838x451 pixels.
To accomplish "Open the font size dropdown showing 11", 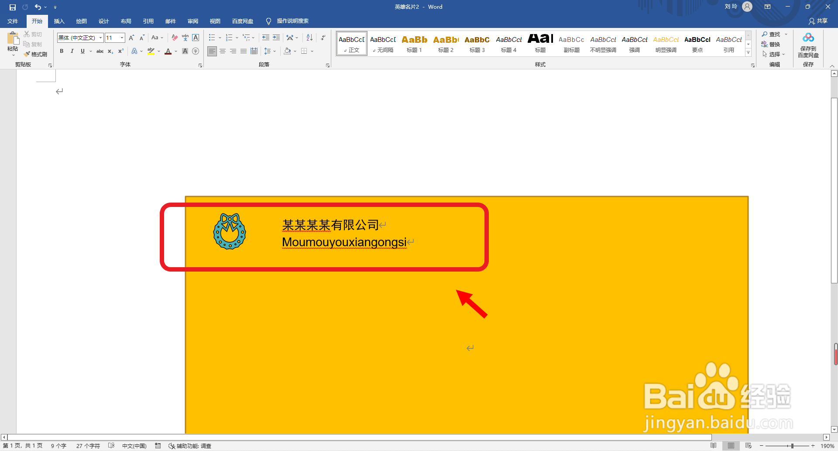I will click(x=122, y=38).
